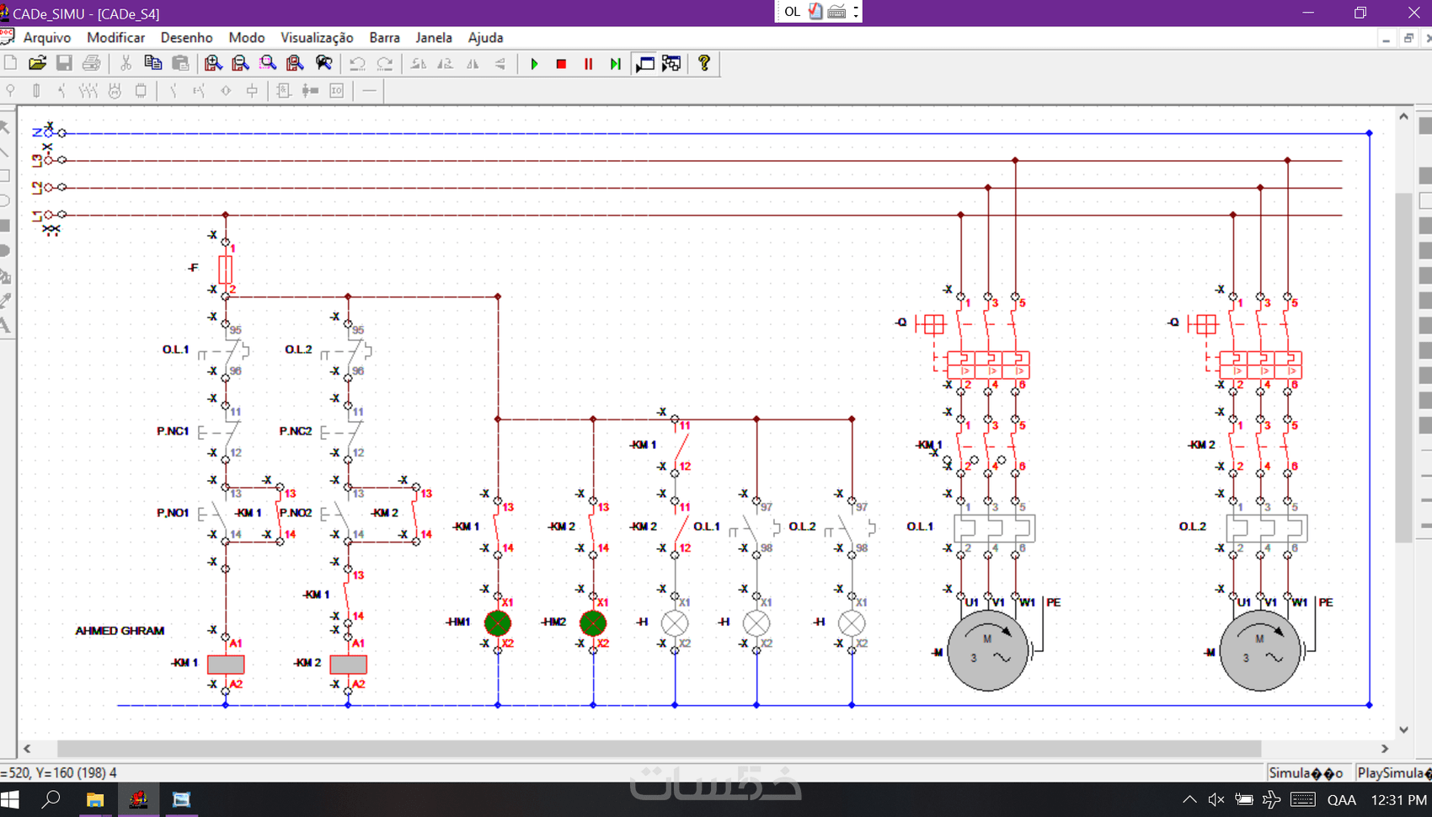Click the 12:31 PM taskbar clock

pos(1398,799)
